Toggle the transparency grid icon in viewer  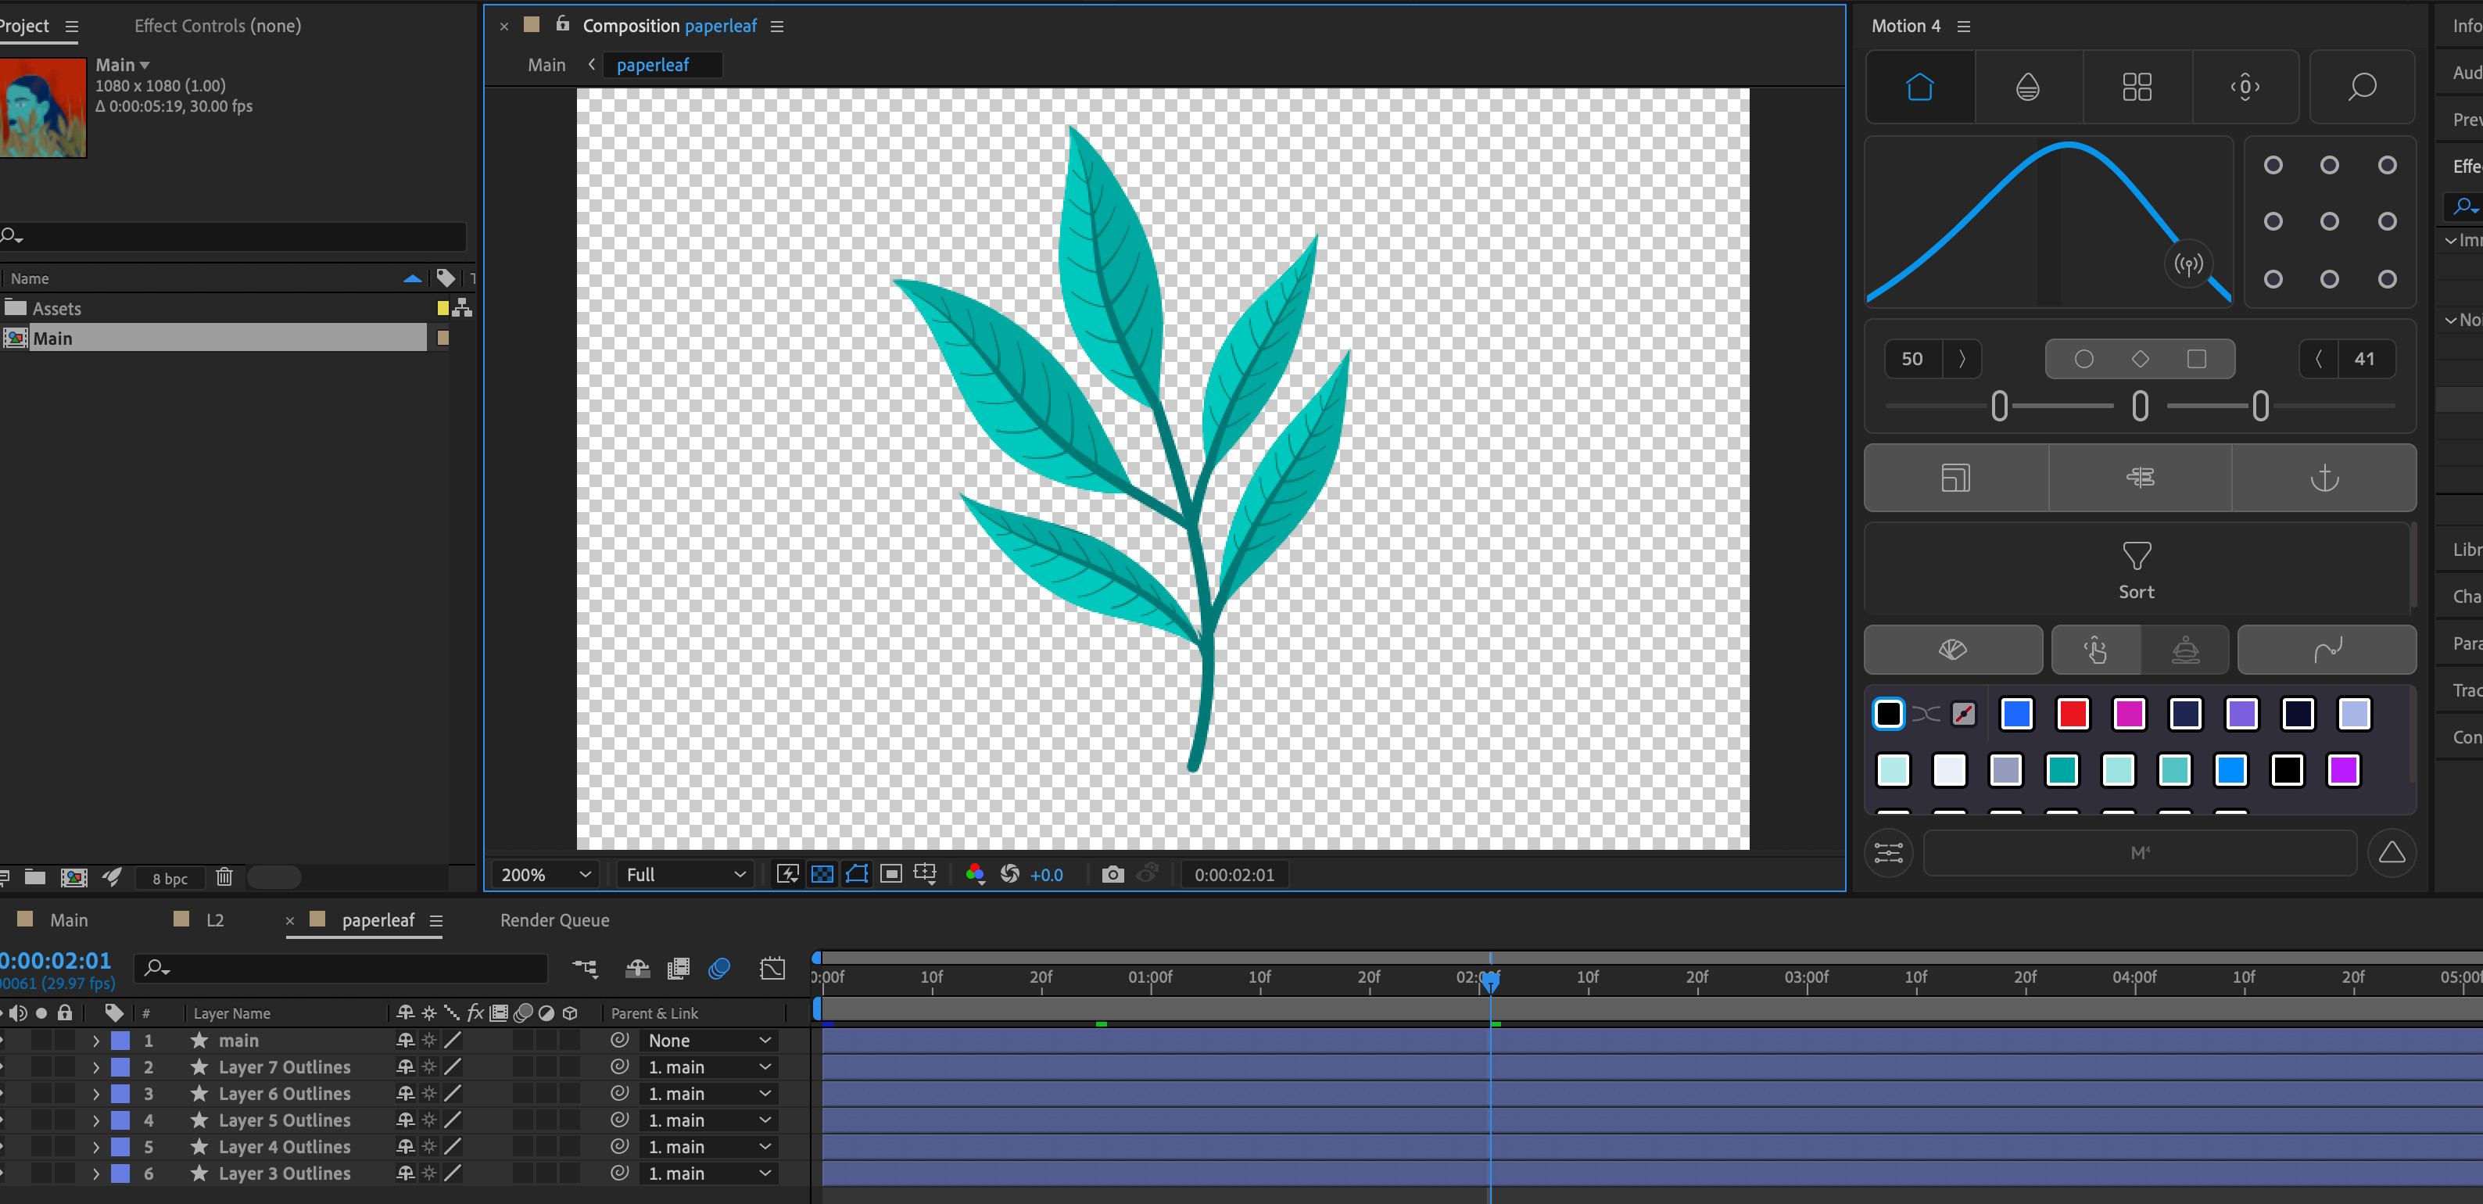[822, 874]
